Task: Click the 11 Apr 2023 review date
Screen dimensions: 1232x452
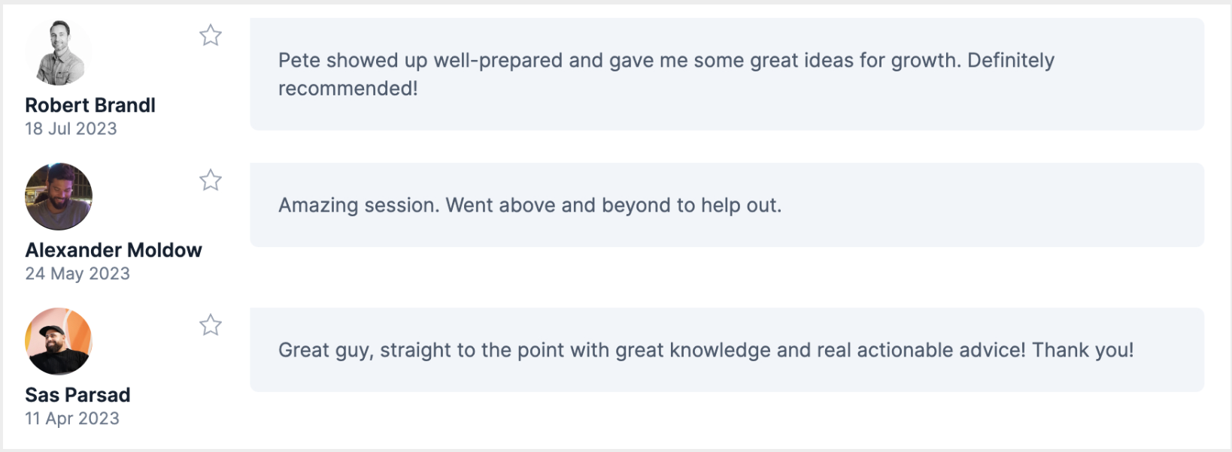Action: coord(72,418)
